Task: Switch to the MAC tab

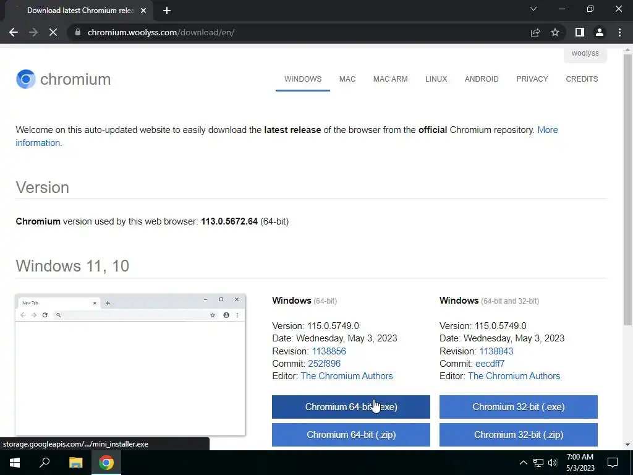Action: [347, 79]
